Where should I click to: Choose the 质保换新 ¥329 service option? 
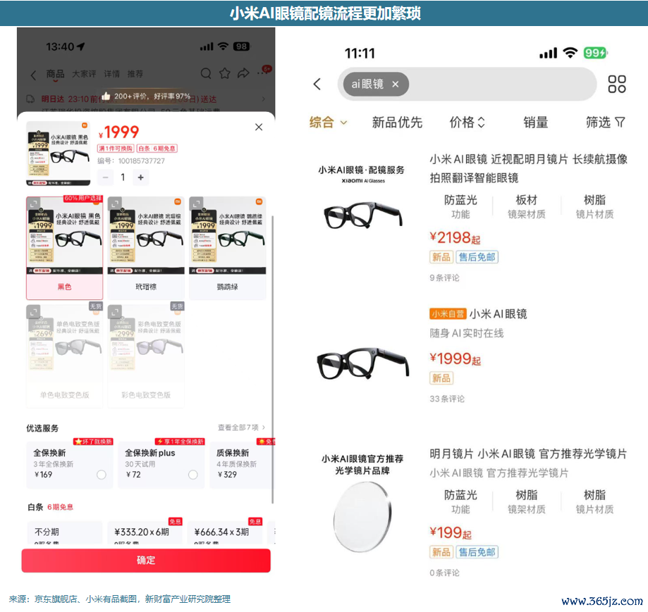pyautogui.click(x=242, y=465)
